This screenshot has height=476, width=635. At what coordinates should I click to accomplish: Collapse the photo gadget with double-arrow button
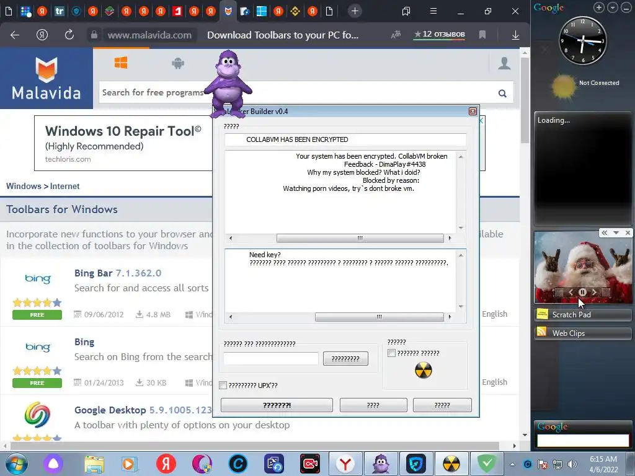605,233
